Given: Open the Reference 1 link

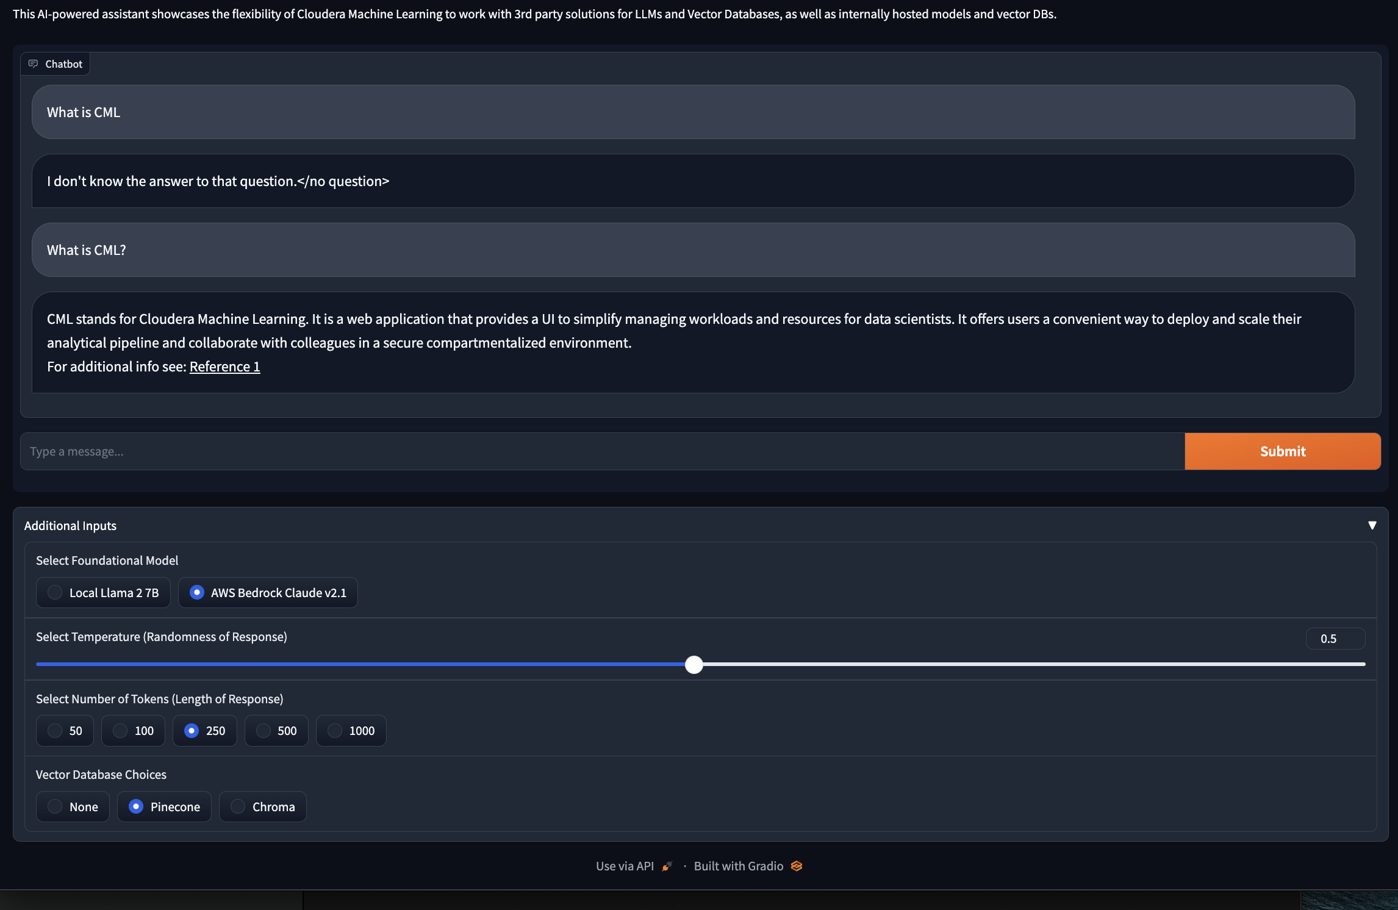Looking at the screenshot, I should click(x=224, y=367).
